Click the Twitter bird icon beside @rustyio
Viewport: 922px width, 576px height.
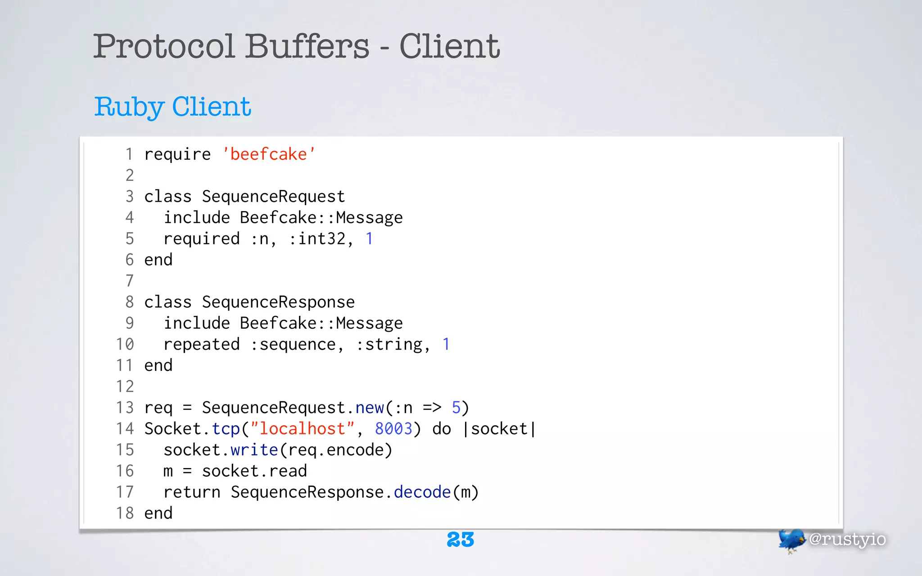pyautogui.click(x=792, y=540)
